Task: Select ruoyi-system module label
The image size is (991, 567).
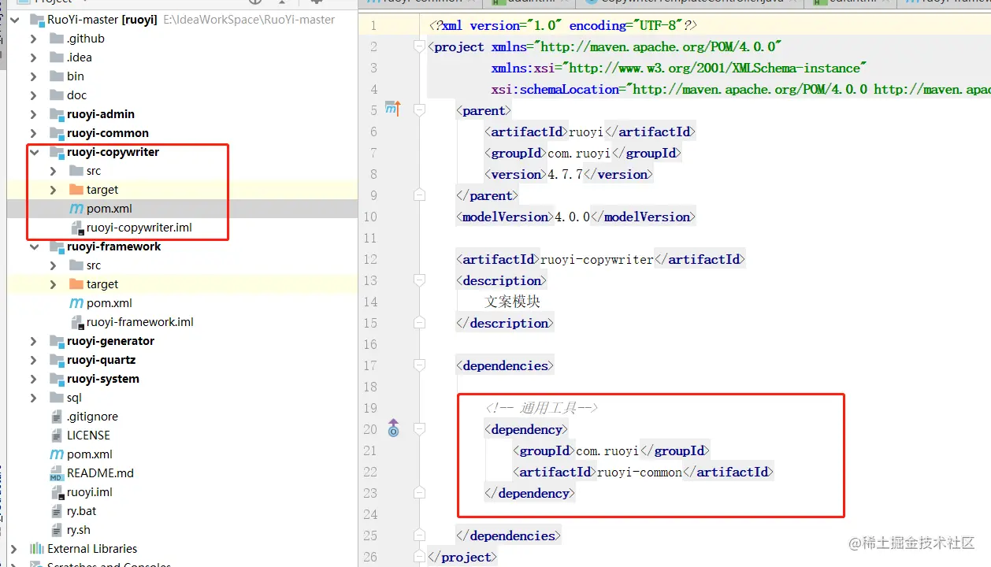Action: pyautogui.click(x=103, y=379)
